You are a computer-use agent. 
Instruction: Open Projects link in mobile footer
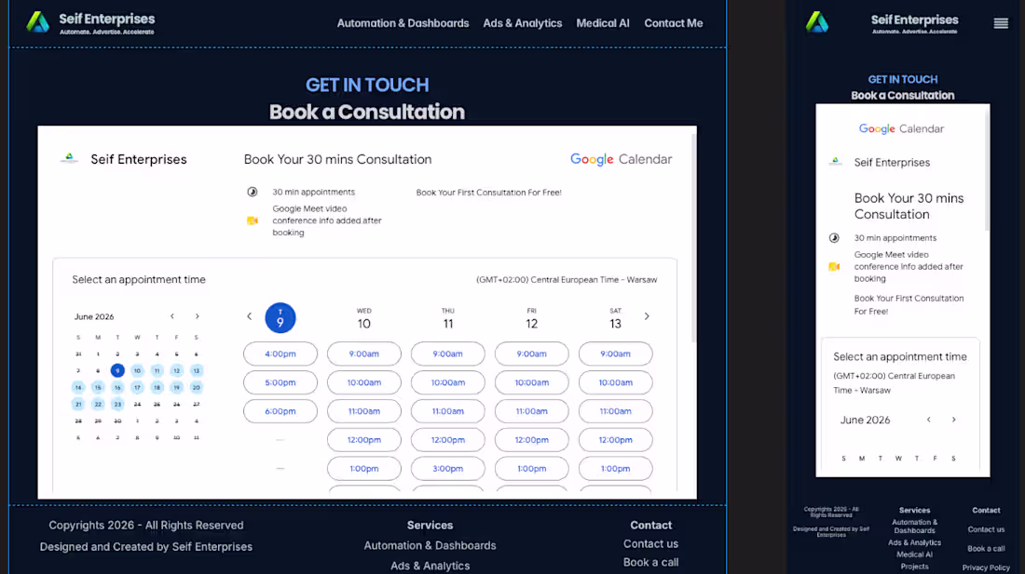coord(914,567)
